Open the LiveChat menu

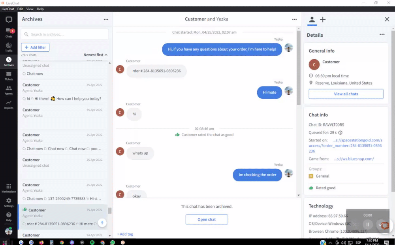click(8, 9)
